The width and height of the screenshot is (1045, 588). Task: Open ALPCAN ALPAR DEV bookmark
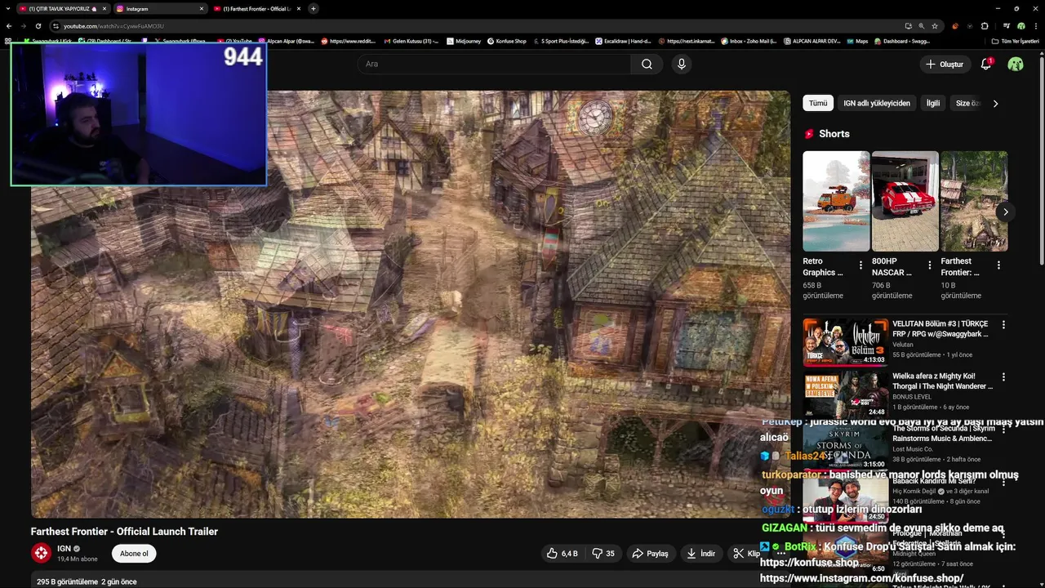[x=812, y=41]
